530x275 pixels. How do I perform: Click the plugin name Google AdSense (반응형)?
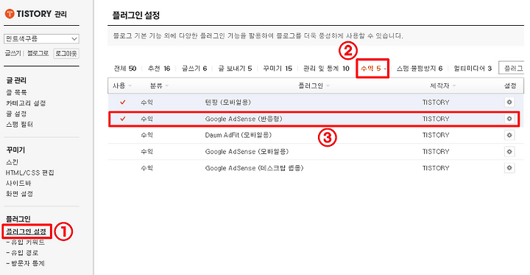click(x=244, y=119)
